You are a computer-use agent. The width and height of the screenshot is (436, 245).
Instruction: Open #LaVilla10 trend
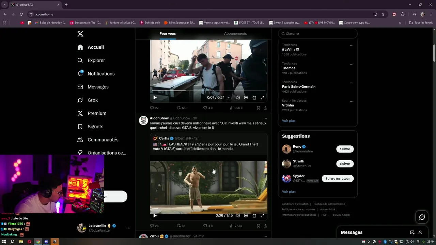(291, 49)
